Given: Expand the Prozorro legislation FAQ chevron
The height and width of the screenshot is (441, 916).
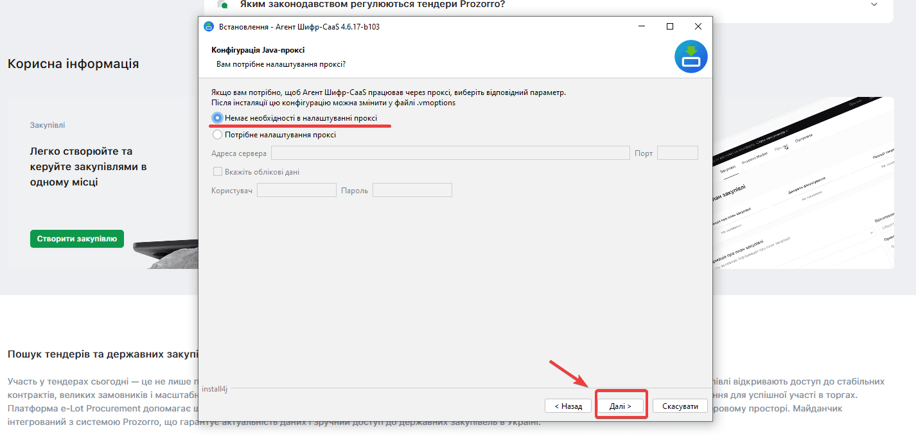Looking at the screenshot, I should (x=874, y=4).
